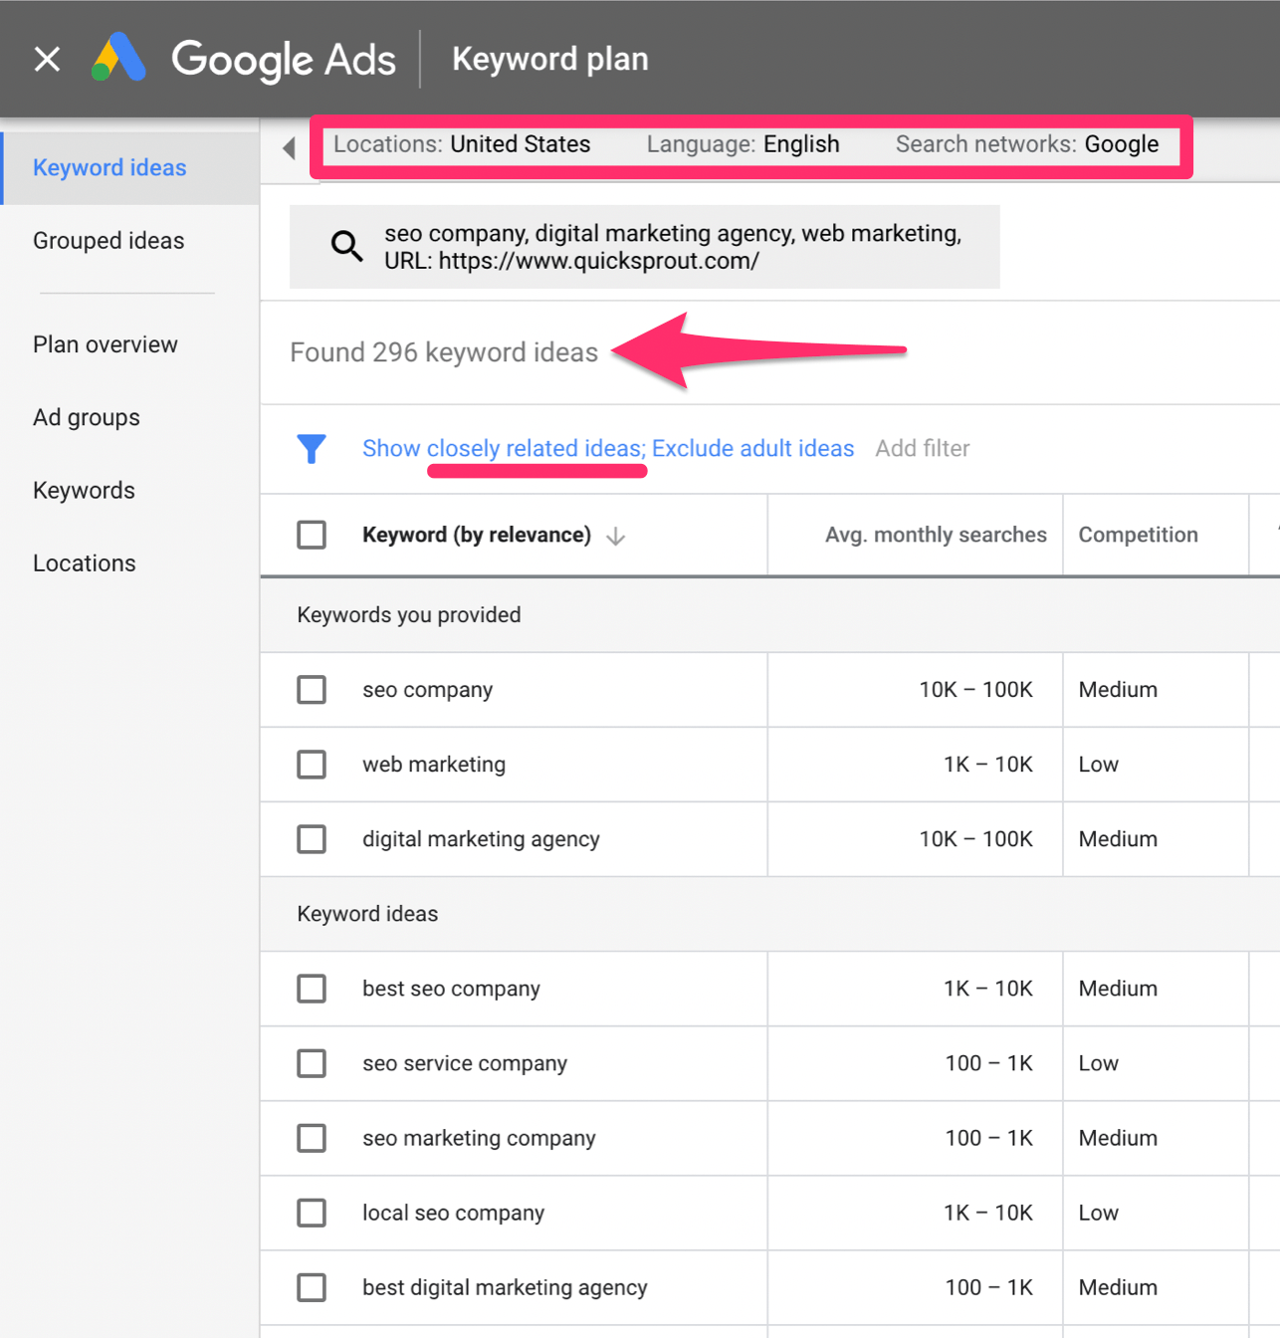Click Medium competition for best seo company
The image size is (1280, 1338).
point(1118,989)
